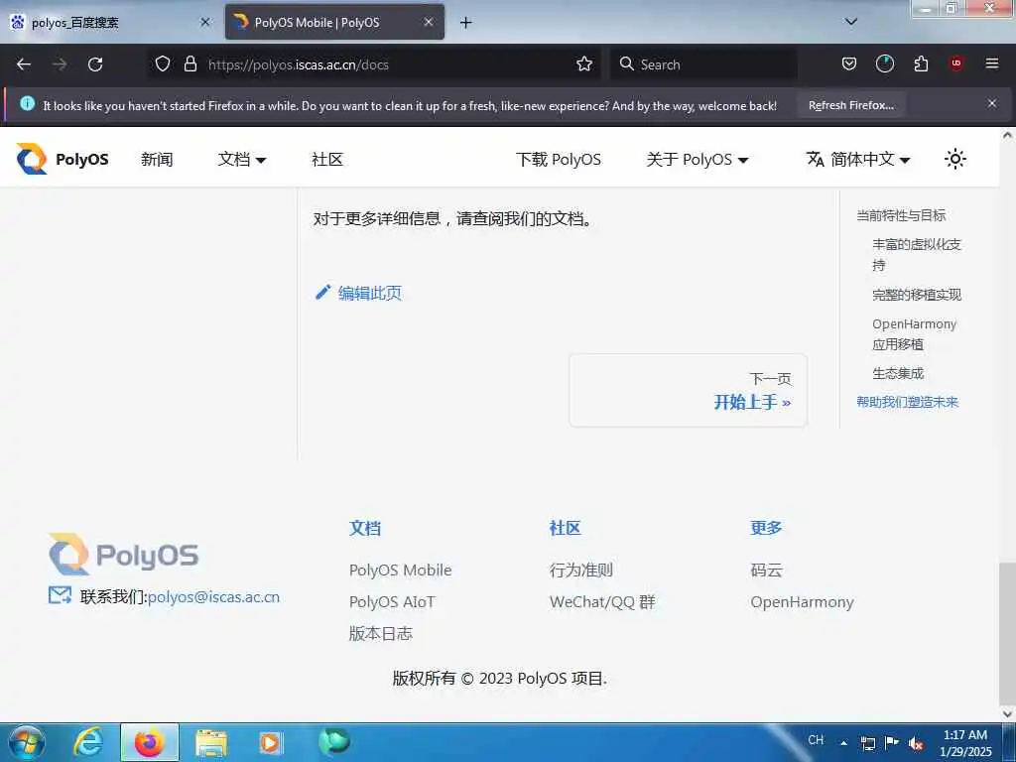Close the polyos_百度搜索 tab
Viewport: 1016px width, 762px height.
[204, 22]
